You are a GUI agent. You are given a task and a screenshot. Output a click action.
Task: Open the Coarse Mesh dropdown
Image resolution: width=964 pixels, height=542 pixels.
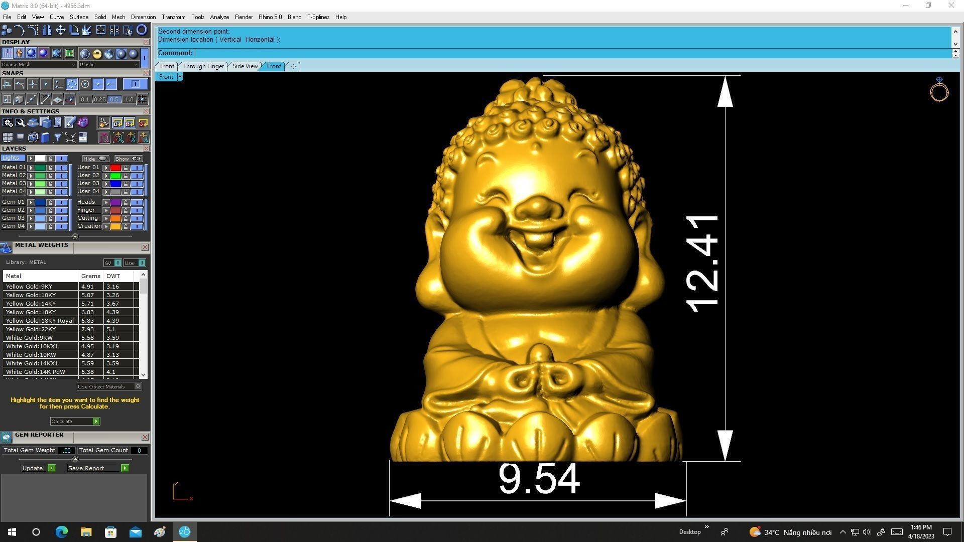[x=39, y=65]
